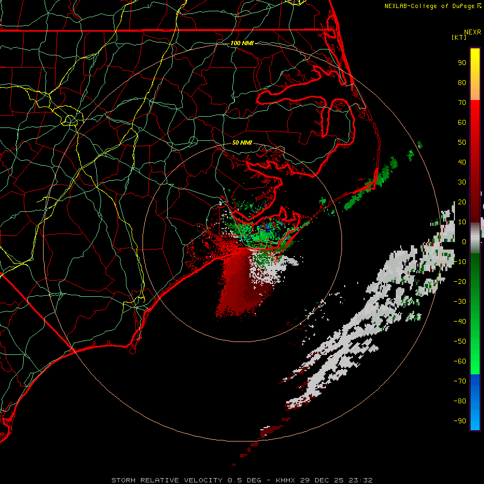Click the -60 scale value
The height and width of the screenshot is (484, 484).
[x=460, y=361]
